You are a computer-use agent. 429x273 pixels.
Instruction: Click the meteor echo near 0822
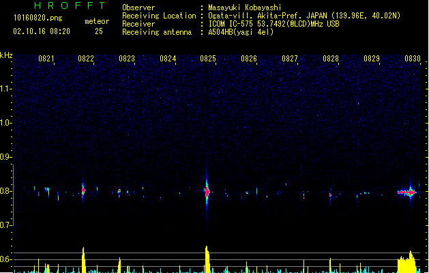click(x=83, y=190)
